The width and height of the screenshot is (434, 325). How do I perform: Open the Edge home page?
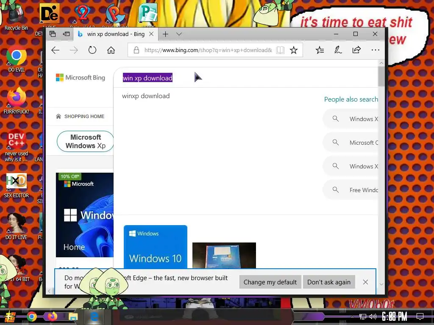[111, 50]
